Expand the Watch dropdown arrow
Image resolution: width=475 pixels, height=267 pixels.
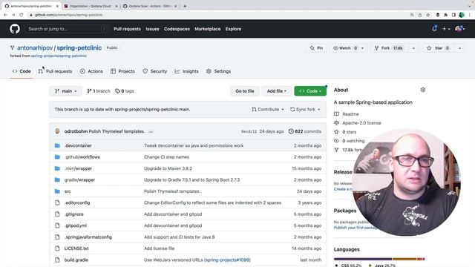click(363, 48)
